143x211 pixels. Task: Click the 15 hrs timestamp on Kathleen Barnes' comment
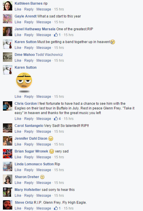[59, 9]
